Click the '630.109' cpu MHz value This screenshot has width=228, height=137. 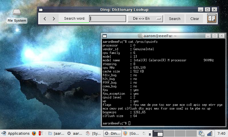tap(139, 68)
